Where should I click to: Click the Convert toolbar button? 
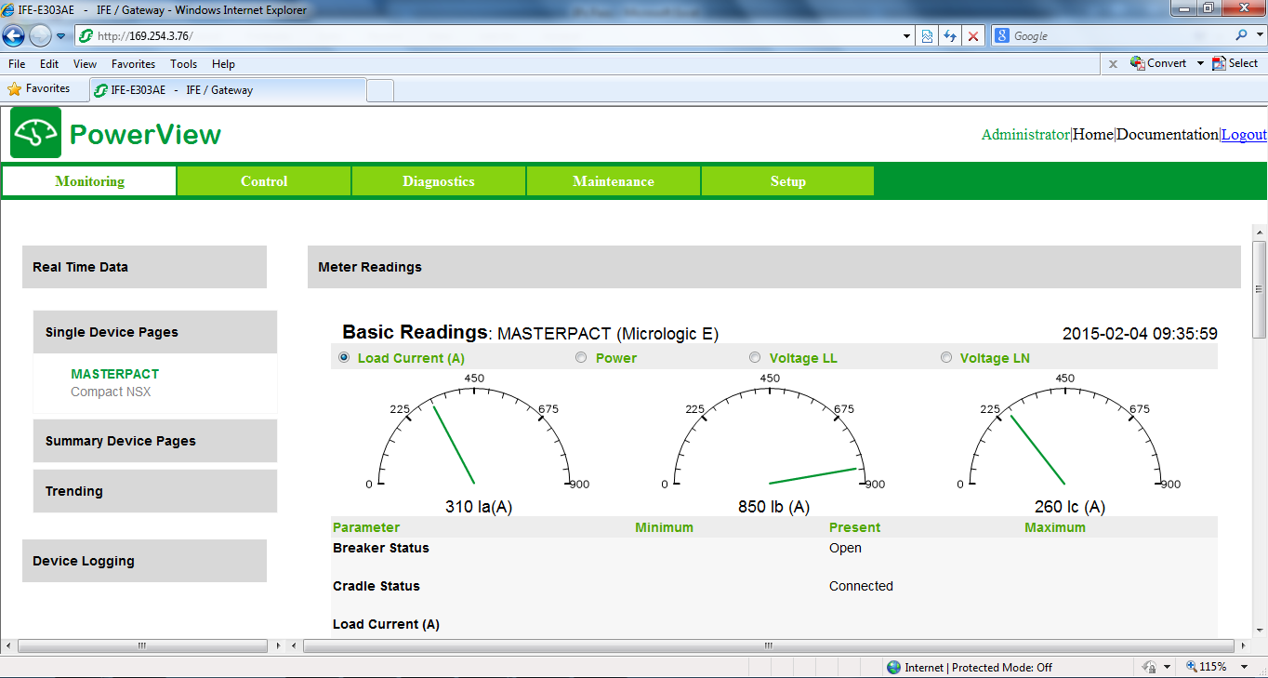point(1158,63)
